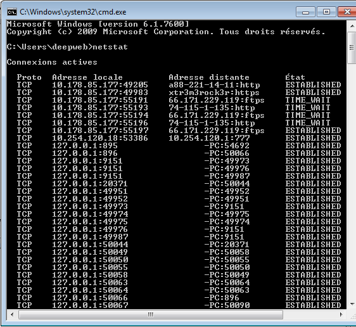Screen dimensions: 356x327
Task: Click local address 127.0.0.1:50049
Action: tap(90, 252)
